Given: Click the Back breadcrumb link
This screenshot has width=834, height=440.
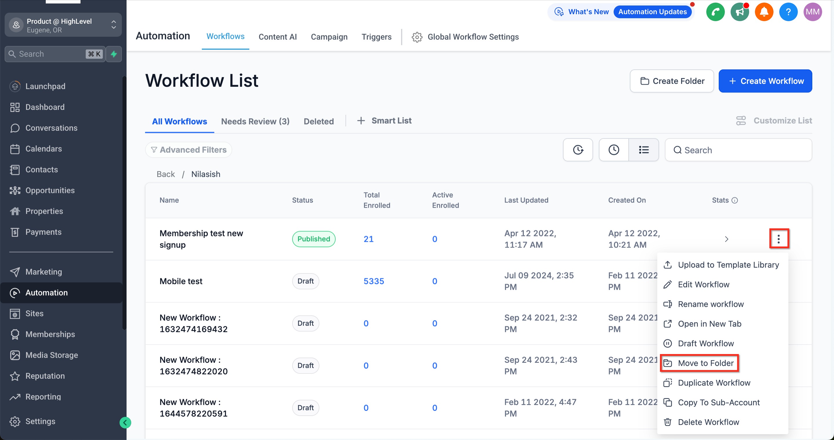Looking at the screenshot, I should click(165, 174).
